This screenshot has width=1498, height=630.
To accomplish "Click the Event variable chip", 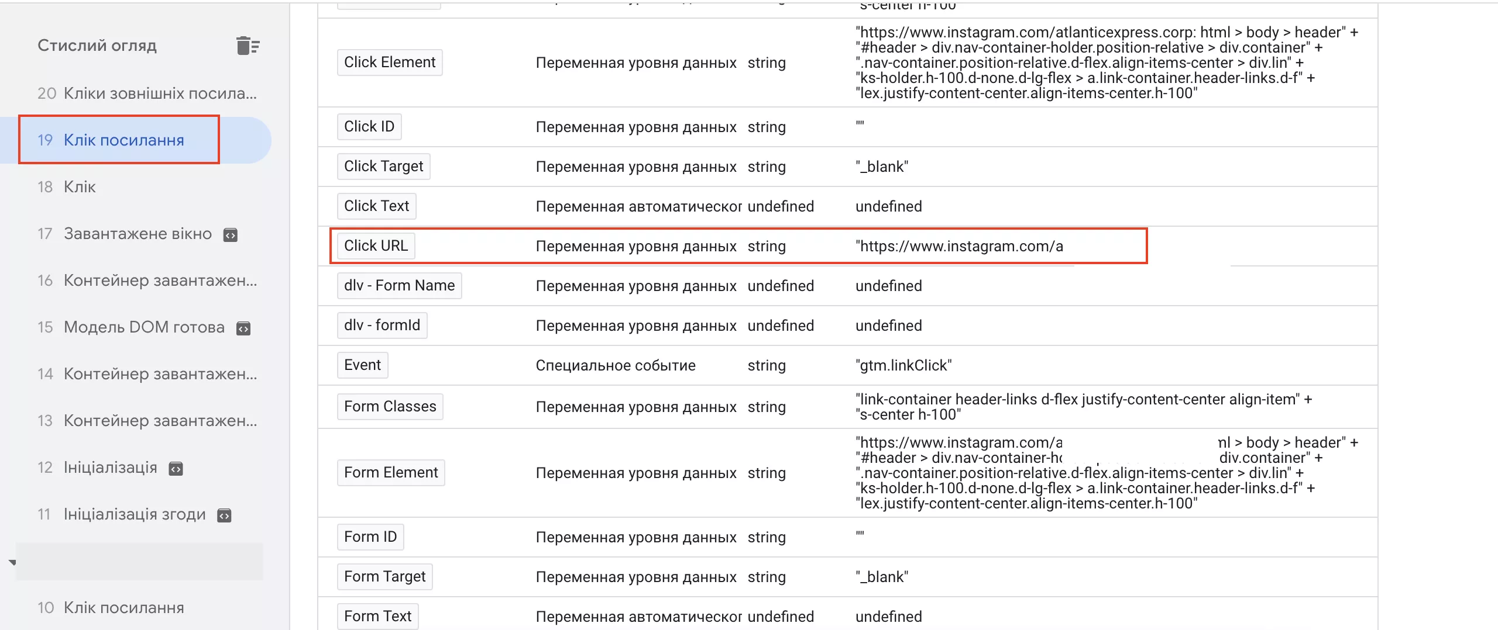I will click(362, 365).
